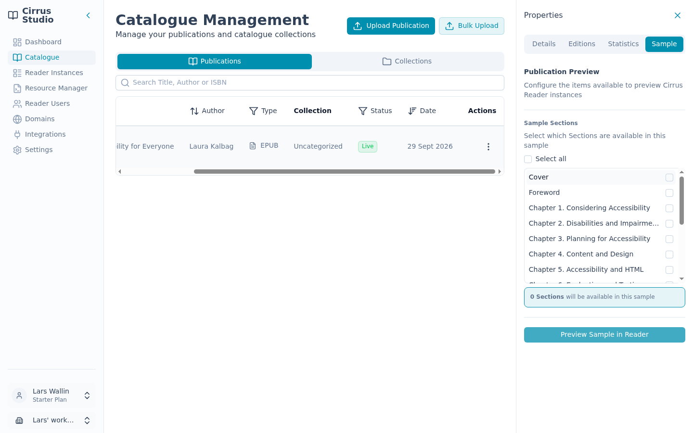Image resolution: width=693 pixels, height=433 pixels.
Task: Open the Details tab in Properties
Action: click(544, 44)
